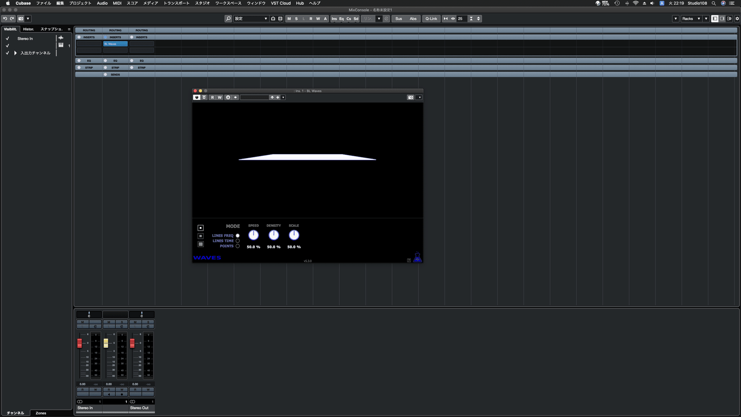Toggle plugin Read automation R button
This screenshot has width=741, height=417.
[x=213, y=97]
